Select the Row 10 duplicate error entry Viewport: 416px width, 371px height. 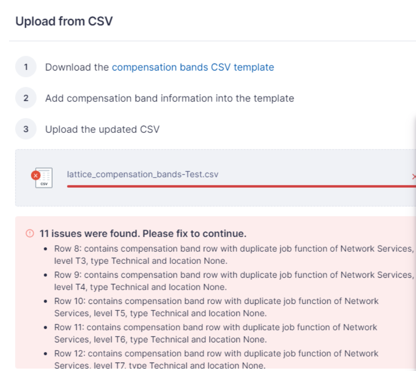(216, 307)
